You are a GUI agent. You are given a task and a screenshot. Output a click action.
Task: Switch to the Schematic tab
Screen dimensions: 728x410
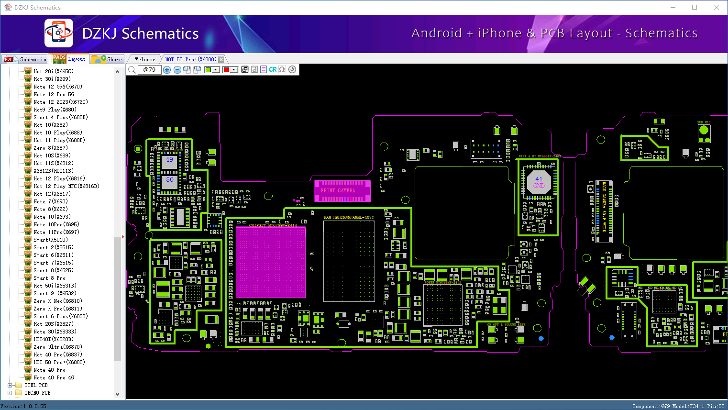[x=25, y=59]
